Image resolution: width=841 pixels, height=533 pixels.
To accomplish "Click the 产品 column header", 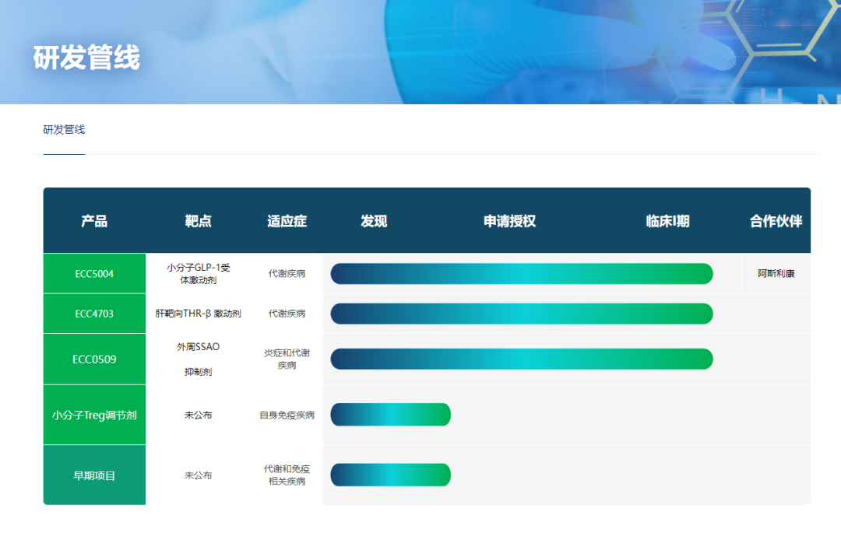I will tap(94, 221).
